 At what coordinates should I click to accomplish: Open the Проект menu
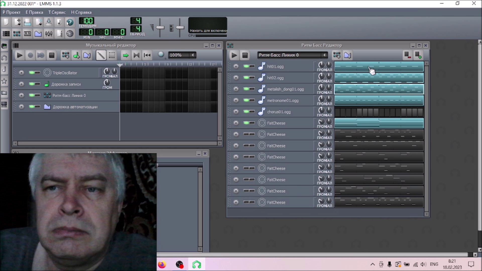(12, 12)
